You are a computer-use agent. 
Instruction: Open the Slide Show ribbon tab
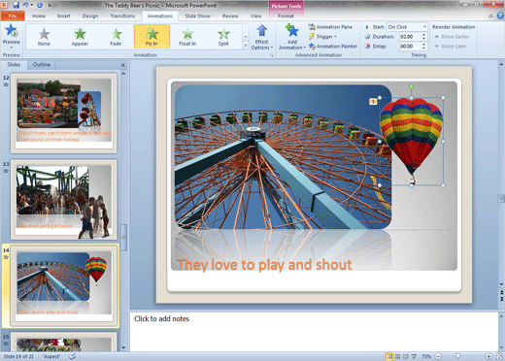(x=197, y=16)
